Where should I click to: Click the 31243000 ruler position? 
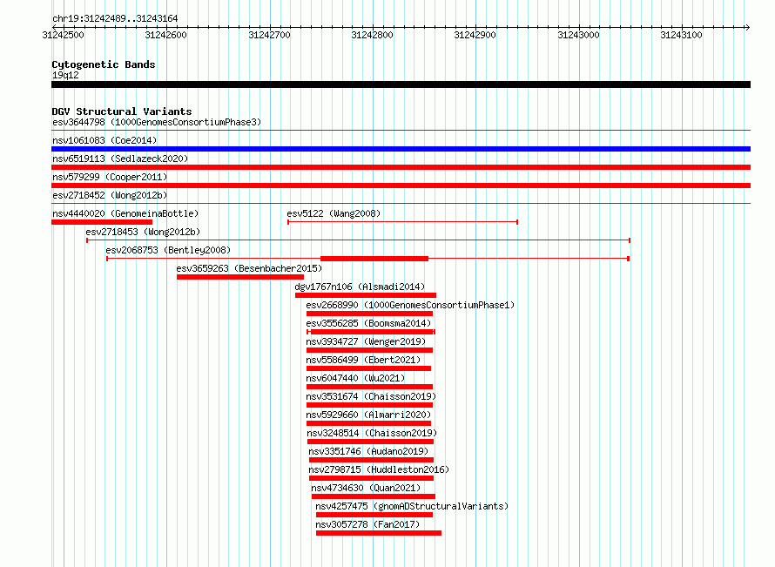coord(578,35)
